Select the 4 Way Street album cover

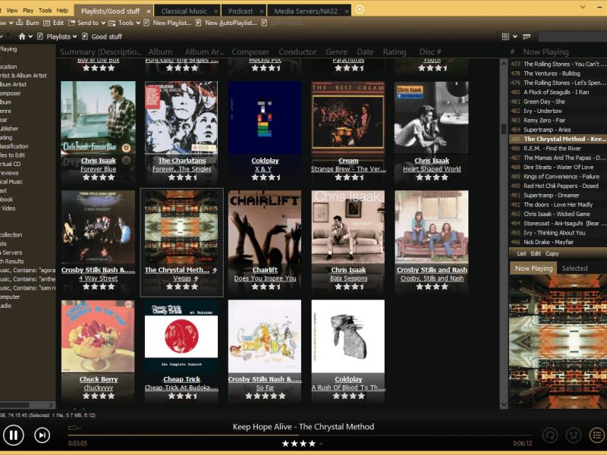(x=99, y=227)
